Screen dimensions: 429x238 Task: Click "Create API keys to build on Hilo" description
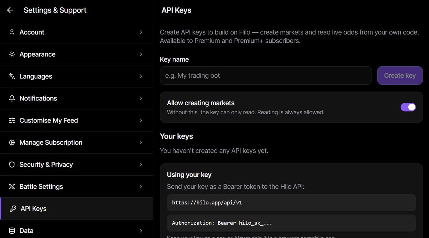click(289, 36)
